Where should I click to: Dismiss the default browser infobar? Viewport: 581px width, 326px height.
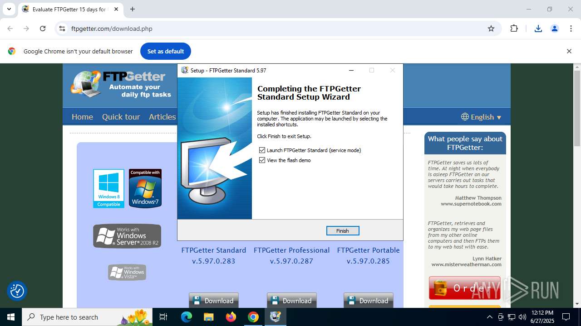point(569,51)
